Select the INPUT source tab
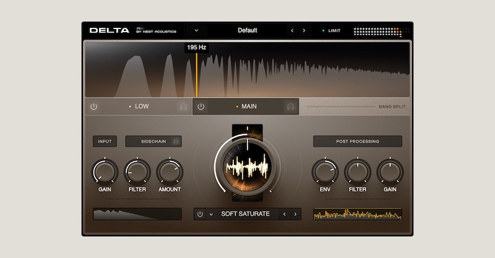Screen dimensions: 495x258 pos(105,142)
